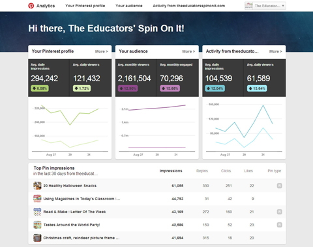The height and width of the screenshot is (247, 313).
Task: Click the 61,055 impressions cell
Action: [177, 186]
